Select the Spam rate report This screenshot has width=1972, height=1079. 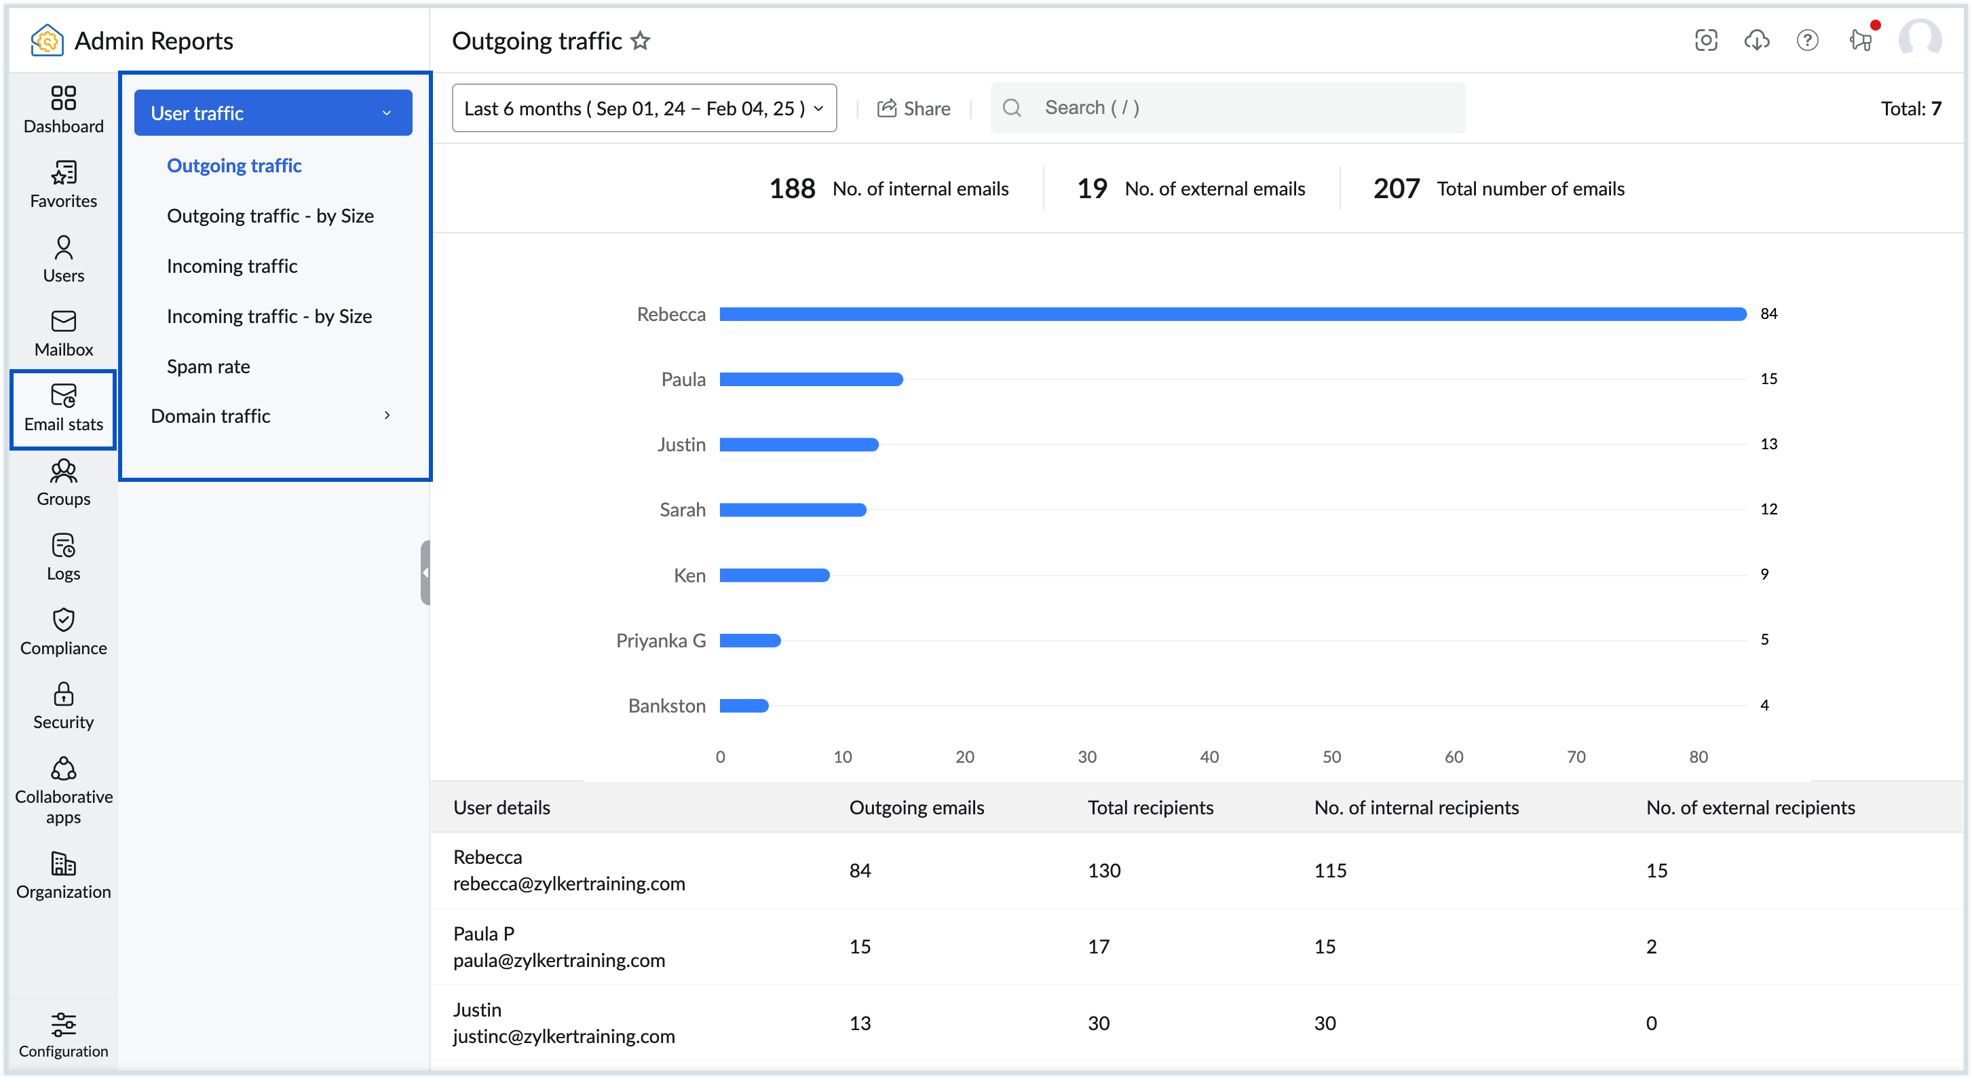(x=208, y=366)
